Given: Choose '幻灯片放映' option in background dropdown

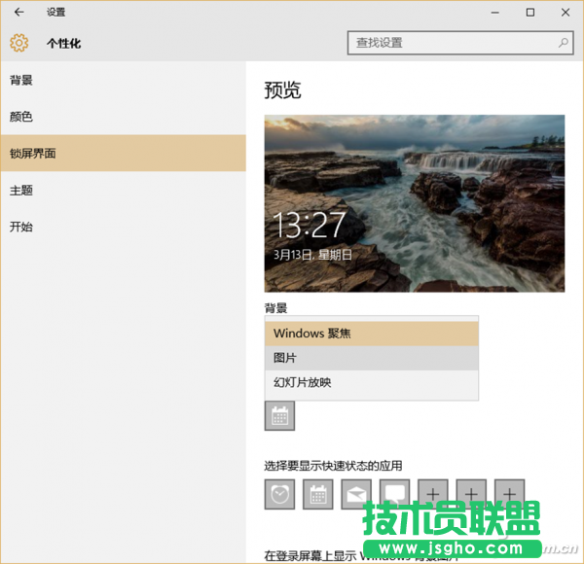Looking at the screenshot, I should (x=372, y=383).
